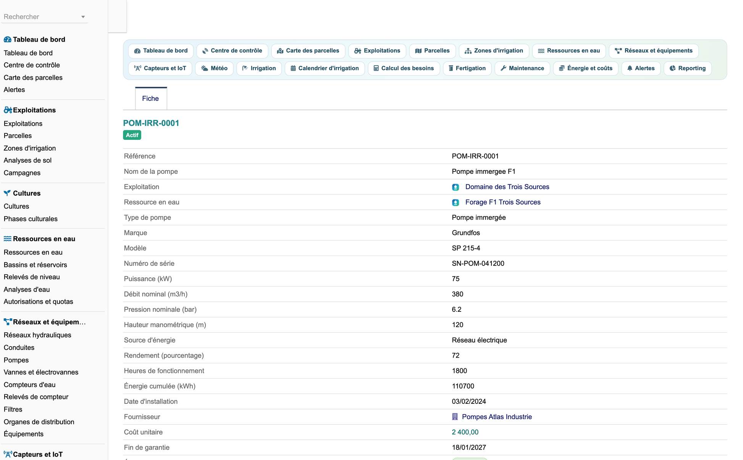
Task: Click the serial number SN-POM-041200
Action: [x=478, y=264]
